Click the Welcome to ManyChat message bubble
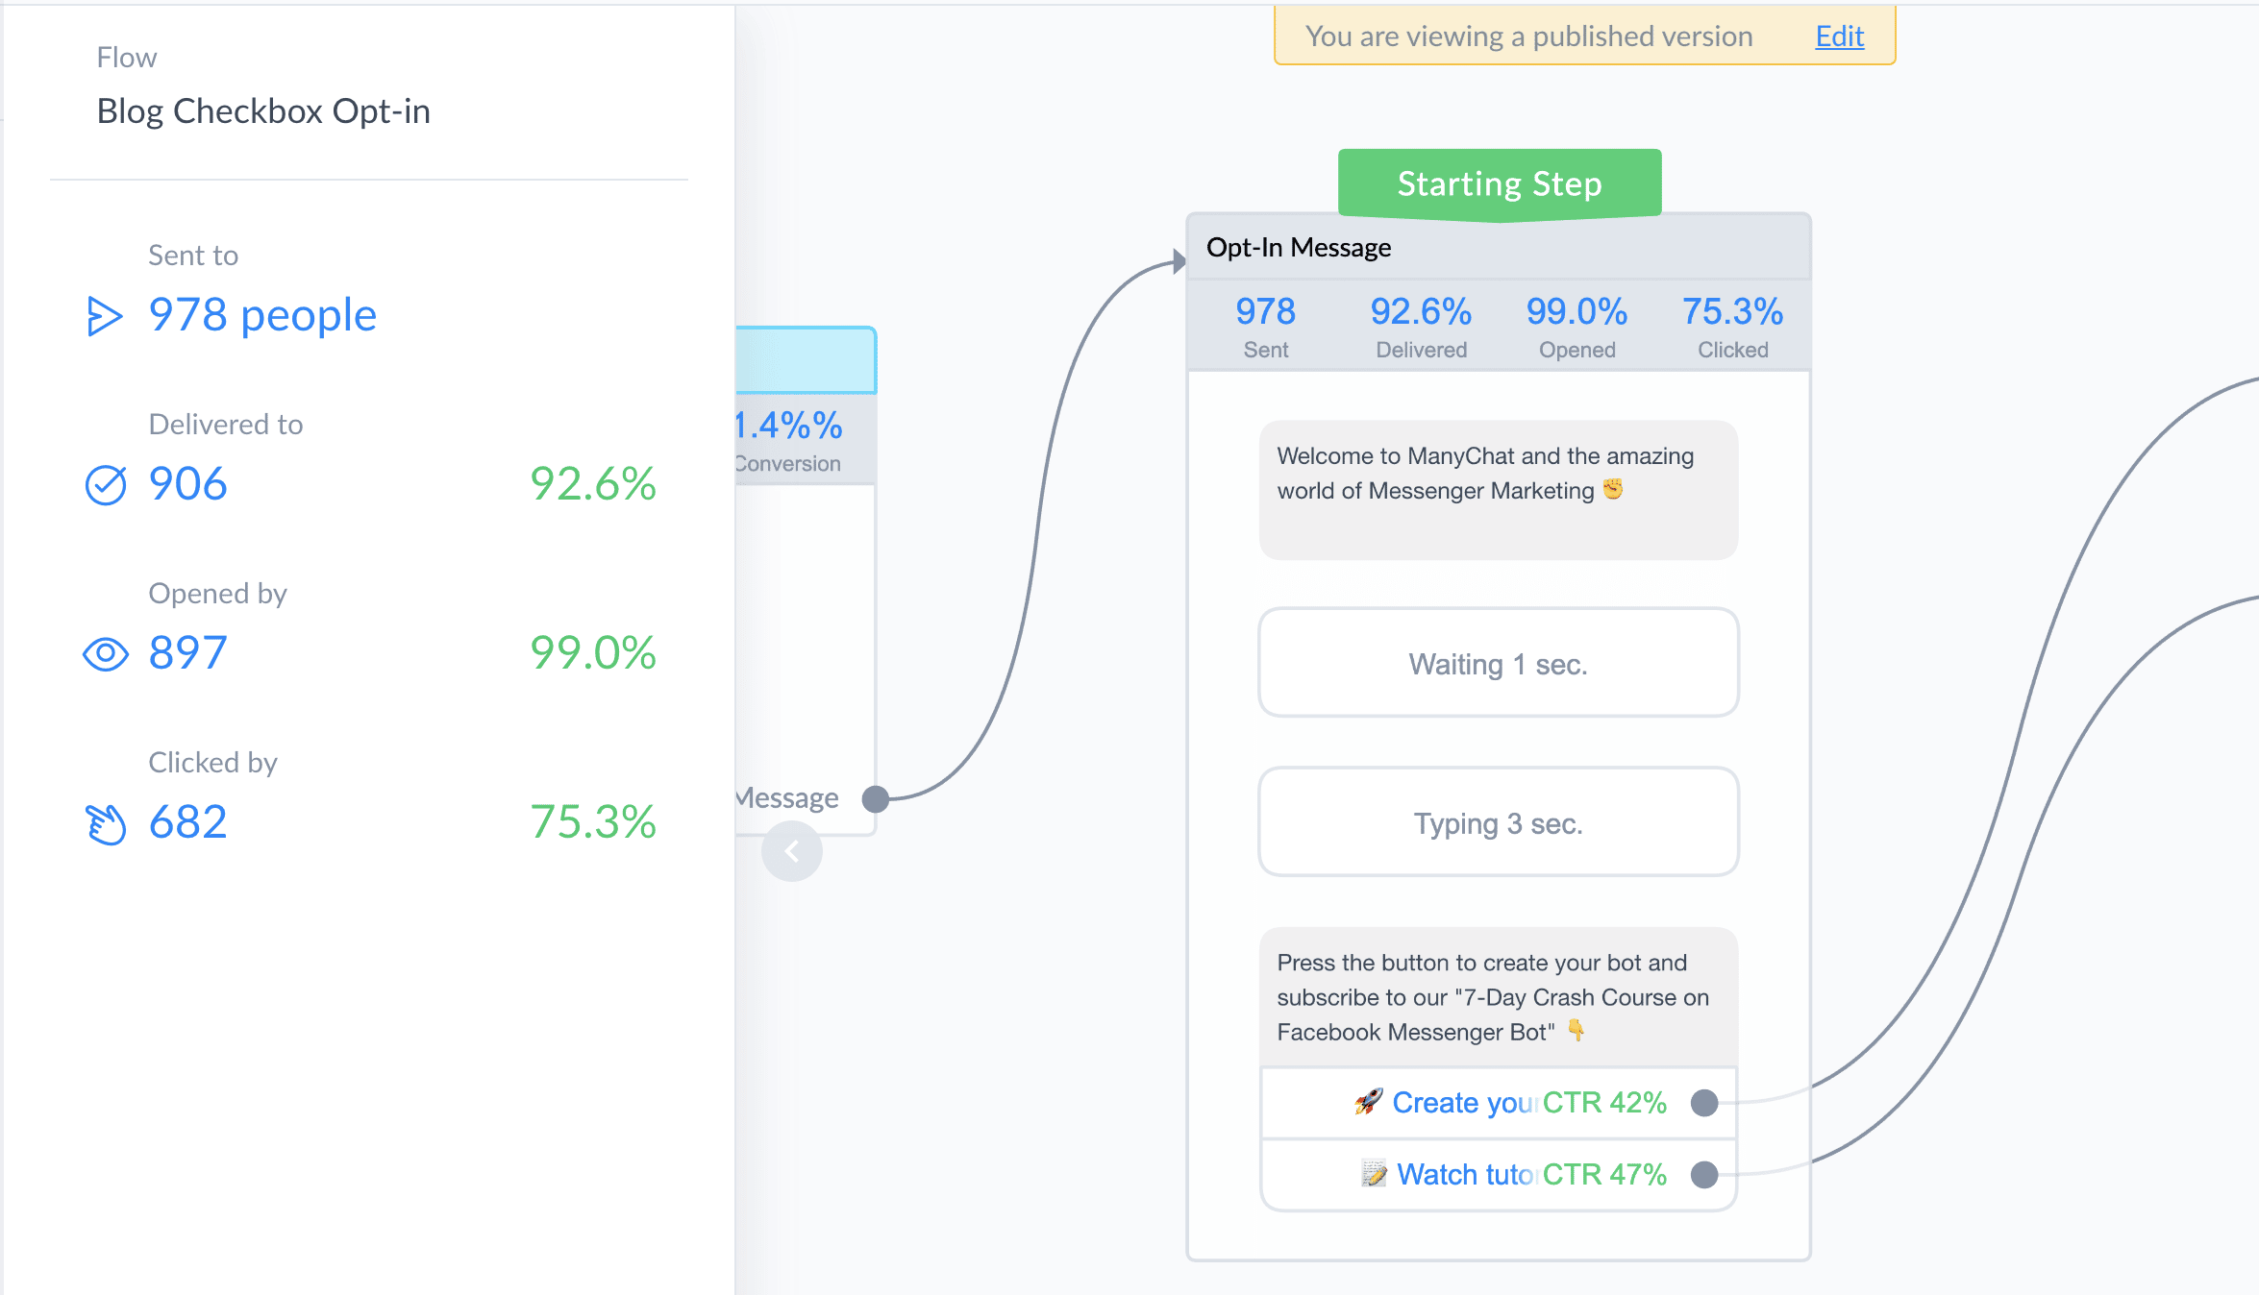2259x1295 pixels. [1499, 490]
